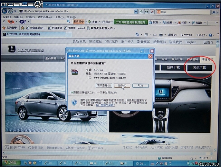
Task: Click the 有什麼樣的風險? link
Action: [105, 105]
